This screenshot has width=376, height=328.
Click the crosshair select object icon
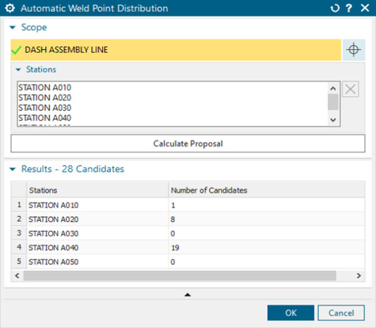coord(353,50)
